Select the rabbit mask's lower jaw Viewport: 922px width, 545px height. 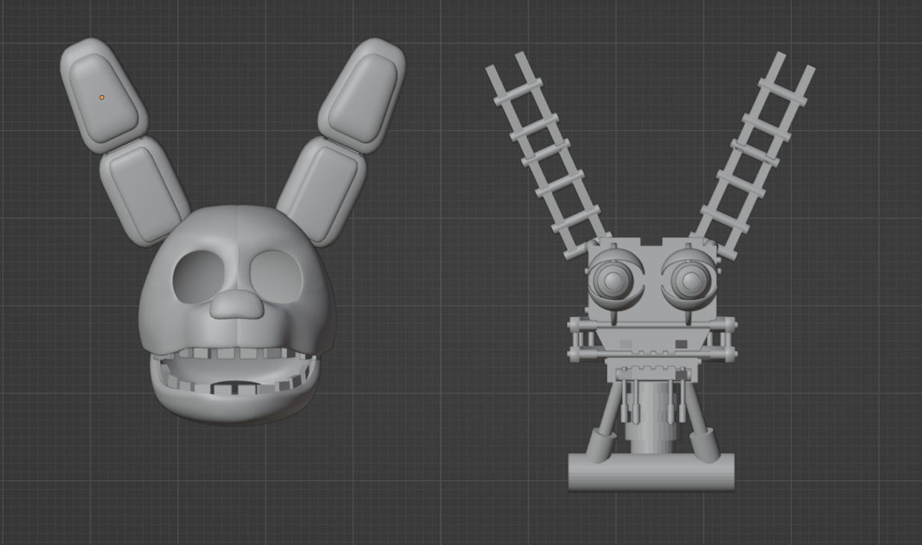click(235, 402)
